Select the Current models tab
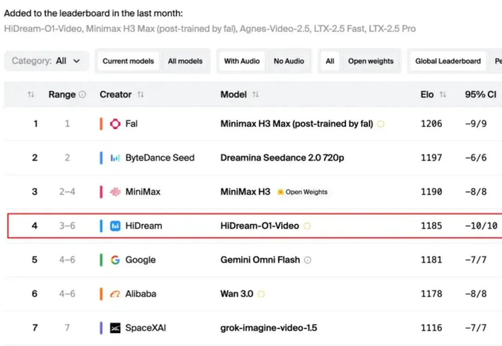The image size is (502, 346). [x=128, y=61]
